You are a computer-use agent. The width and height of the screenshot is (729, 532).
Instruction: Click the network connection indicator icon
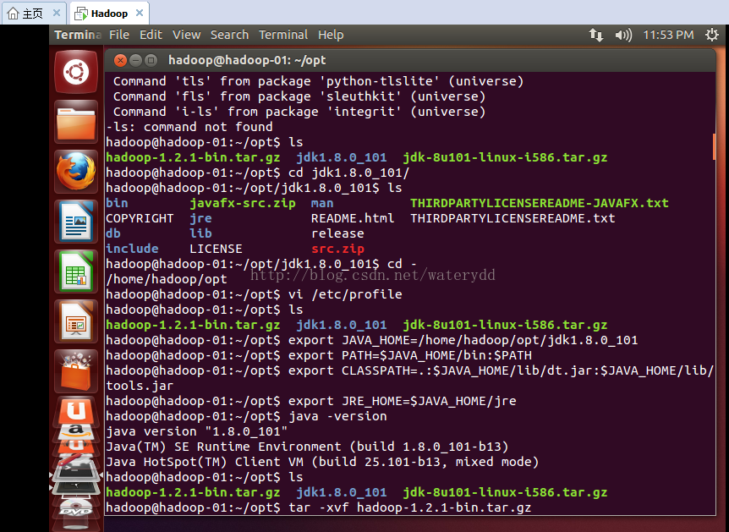(x=596, y=35)
